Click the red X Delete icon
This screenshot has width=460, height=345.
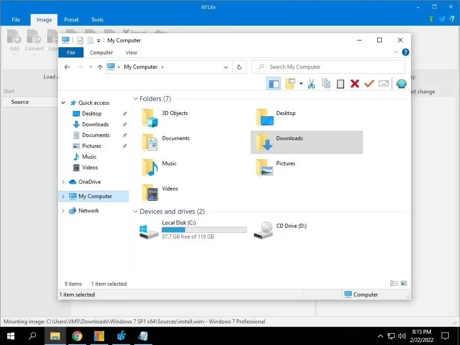[355, 84]
